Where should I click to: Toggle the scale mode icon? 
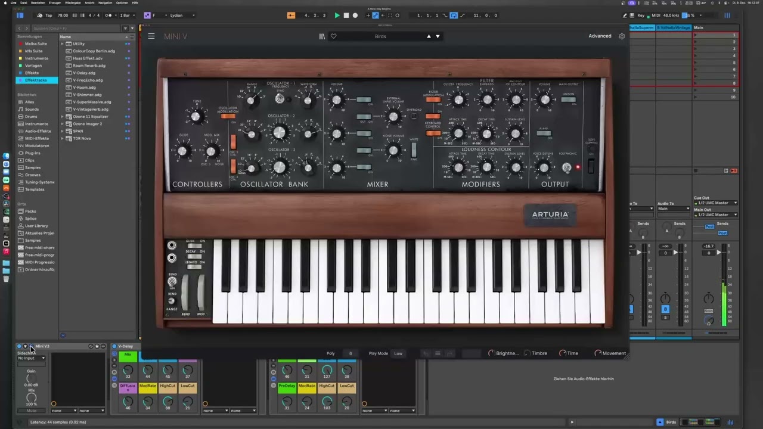pos(148,15)
